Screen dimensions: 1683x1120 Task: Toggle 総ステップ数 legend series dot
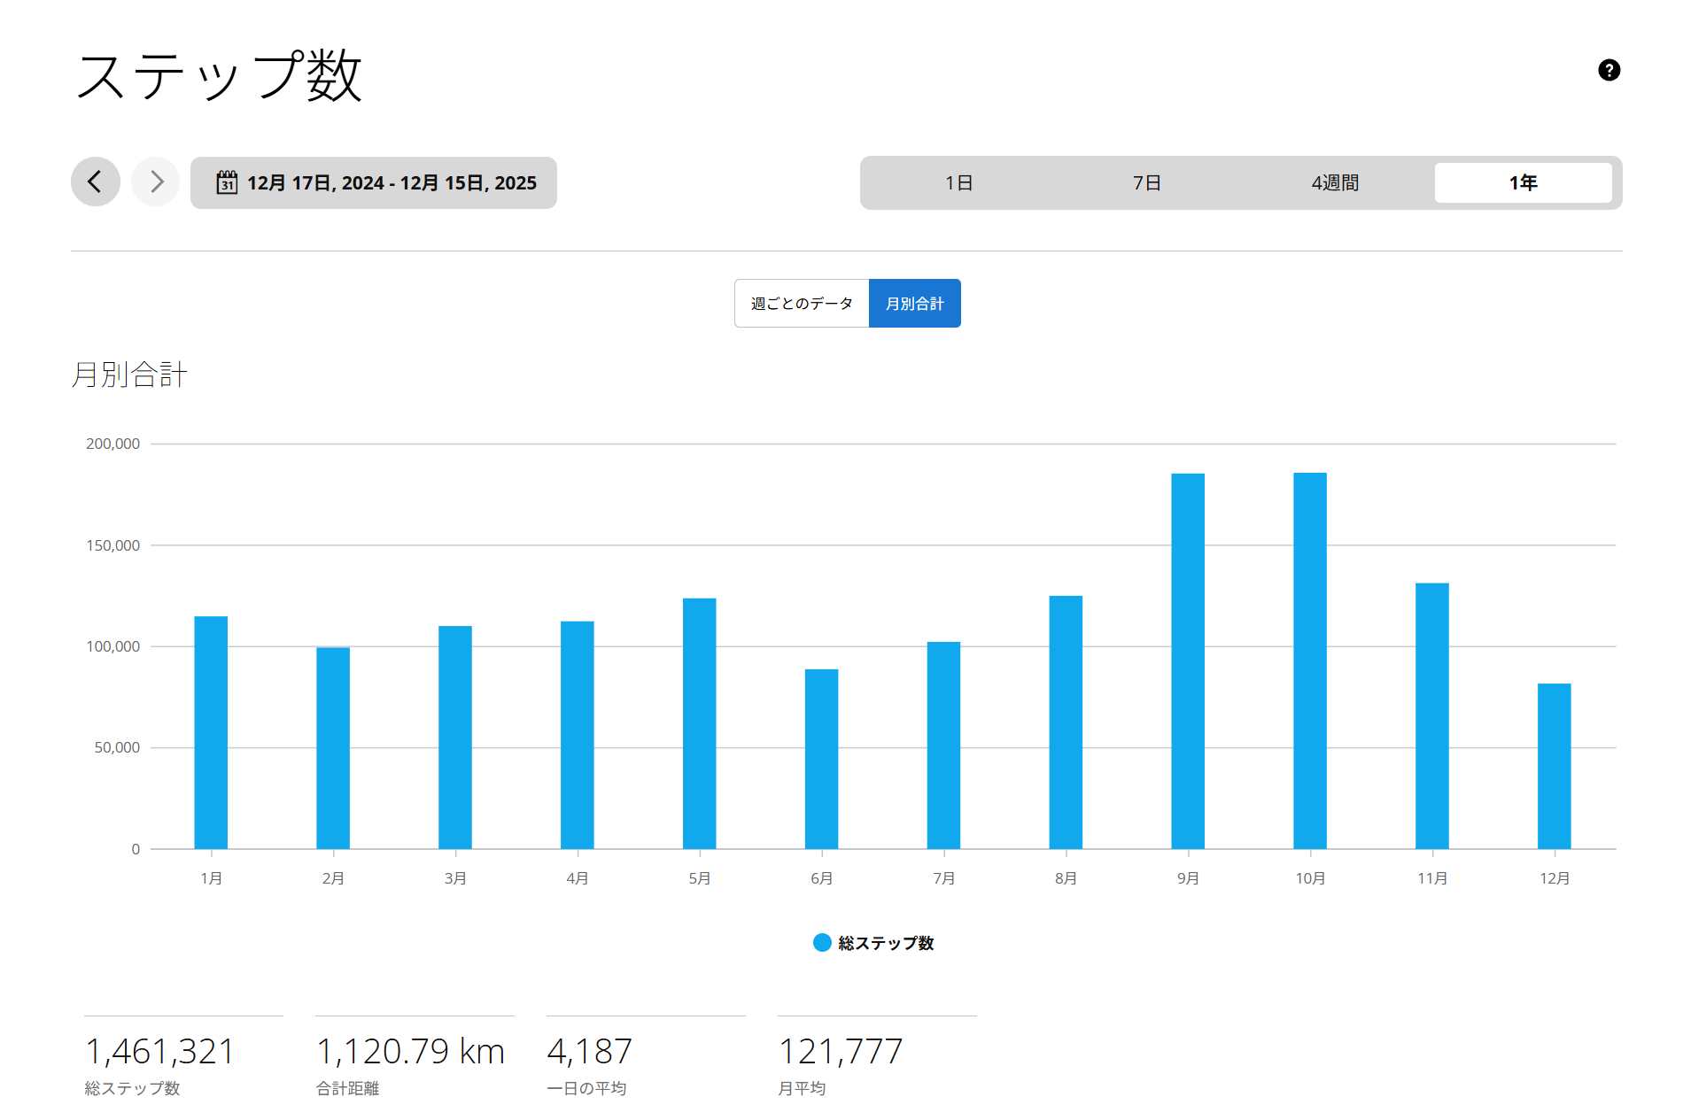tap(822, 943)
